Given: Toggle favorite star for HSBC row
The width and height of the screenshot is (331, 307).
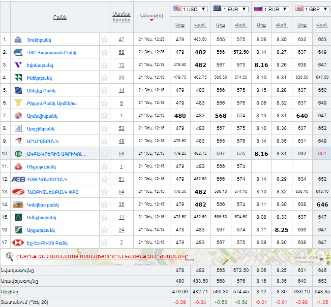Looking at the screenshot, I should coord(105,243).
